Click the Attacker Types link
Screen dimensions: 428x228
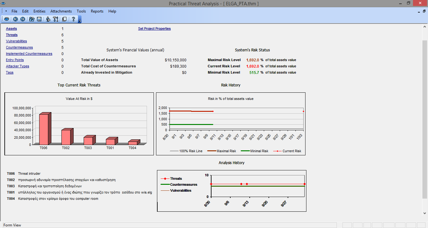(x=18, y=66)
